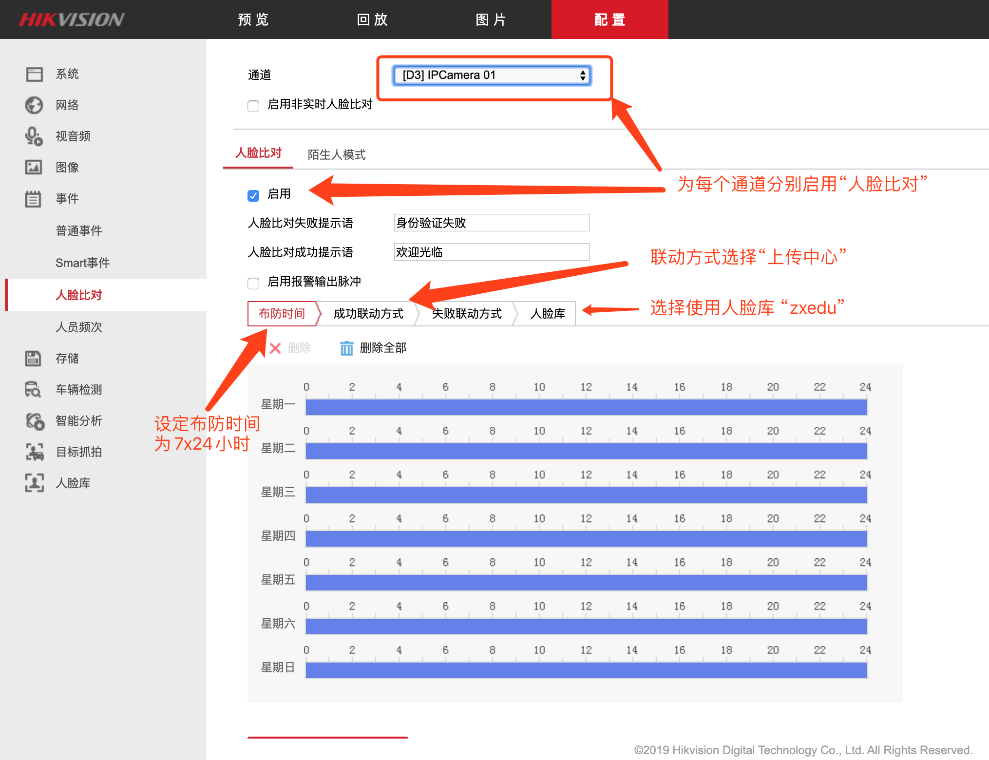Select the 成功联动方式 step tab
989x760 pixels.
click(x=368, y=314)
